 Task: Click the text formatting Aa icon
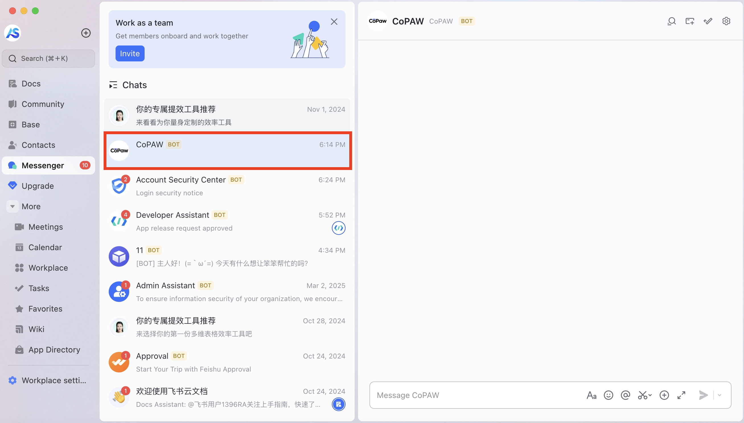[x=591, y=395]
